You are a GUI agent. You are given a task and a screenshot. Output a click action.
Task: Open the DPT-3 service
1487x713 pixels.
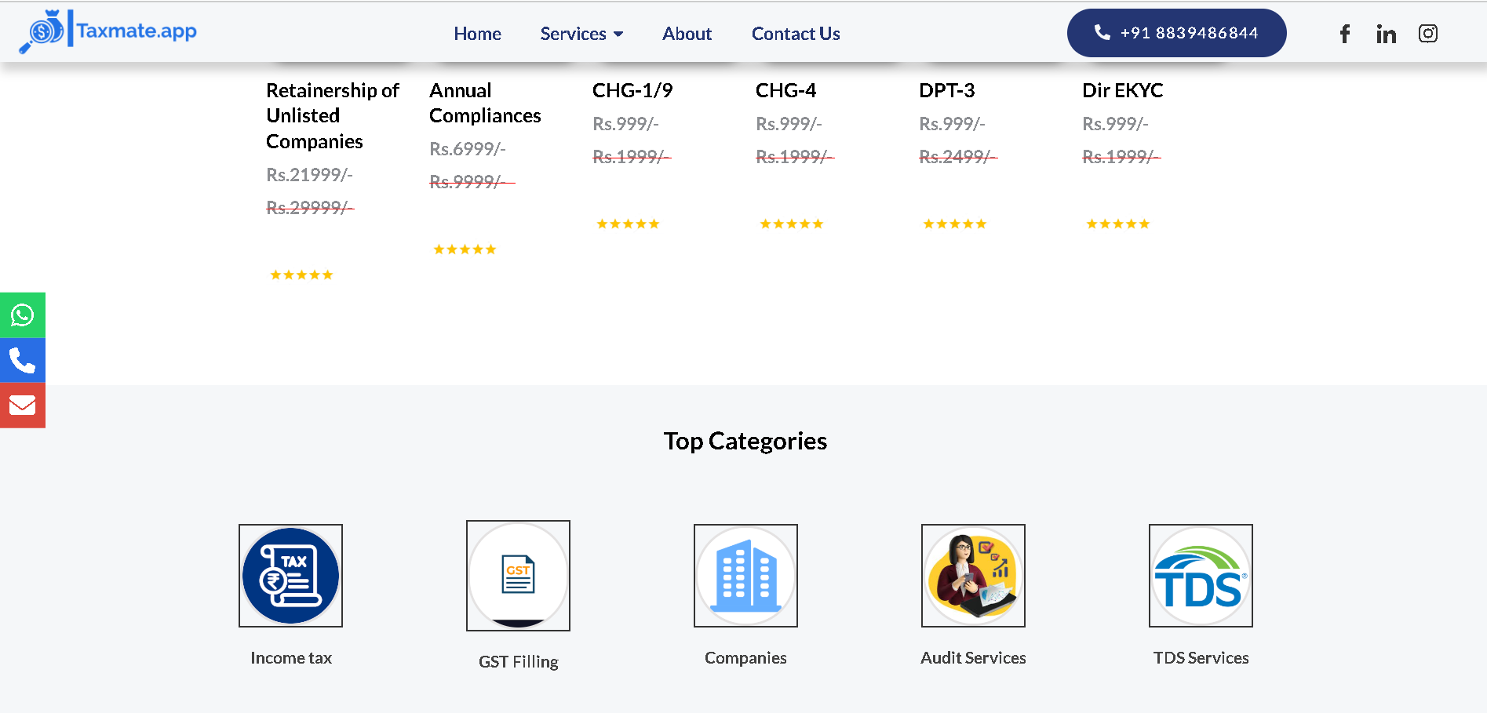pyautogui.click(x=946, y=90)
